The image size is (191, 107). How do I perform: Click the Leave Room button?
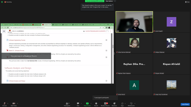pos(185,104)
